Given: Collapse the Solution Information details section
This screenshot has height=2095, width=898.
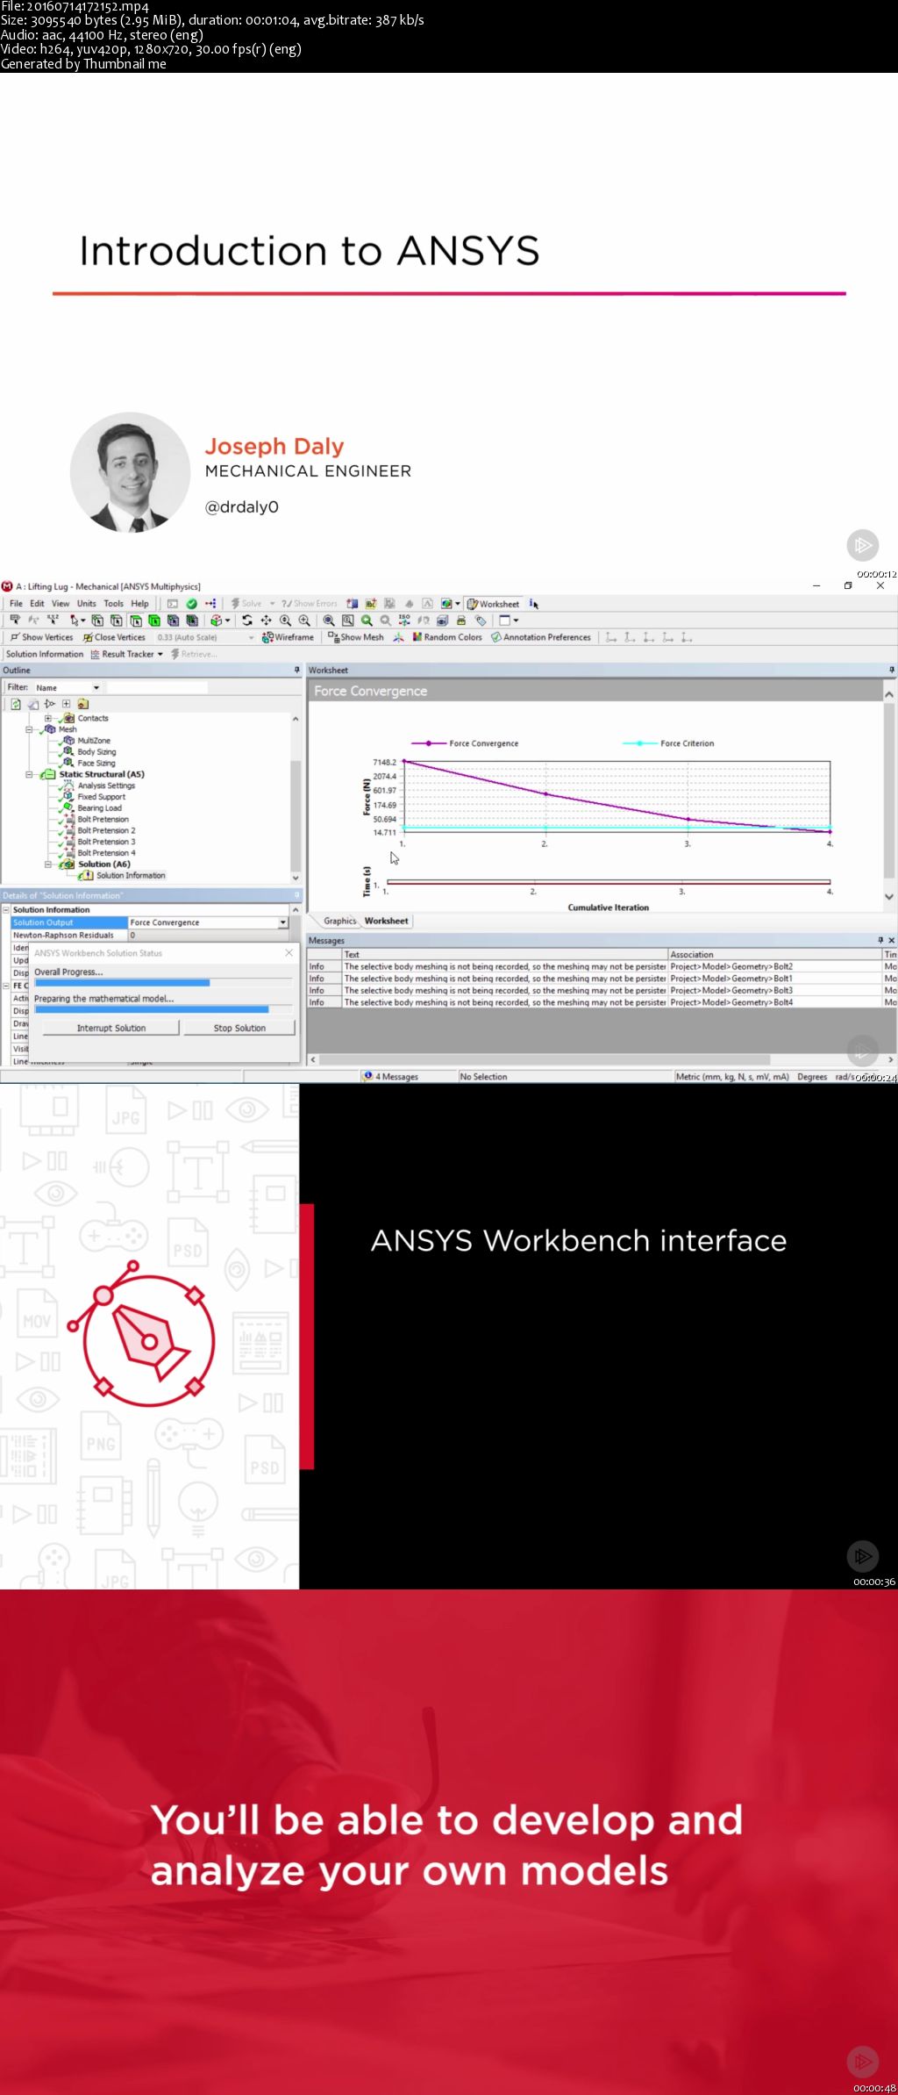Looking at the screenshot, I should (x=7, y=910).
